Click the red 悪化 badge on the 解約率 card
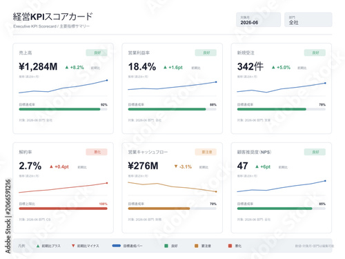This screenshot has width=345, height=259. pos(97,152)
